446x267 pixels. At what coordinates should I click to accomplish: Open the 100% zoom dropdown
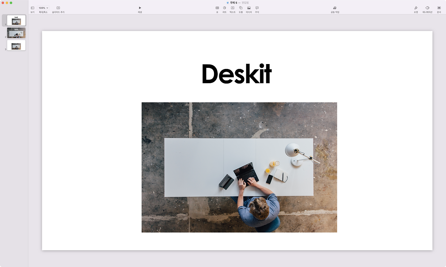pyautogui.click(x=44, y=8)
